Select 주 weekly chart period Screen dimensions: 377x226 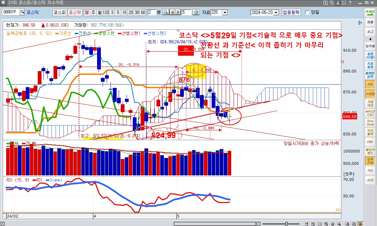pos(93,12)
